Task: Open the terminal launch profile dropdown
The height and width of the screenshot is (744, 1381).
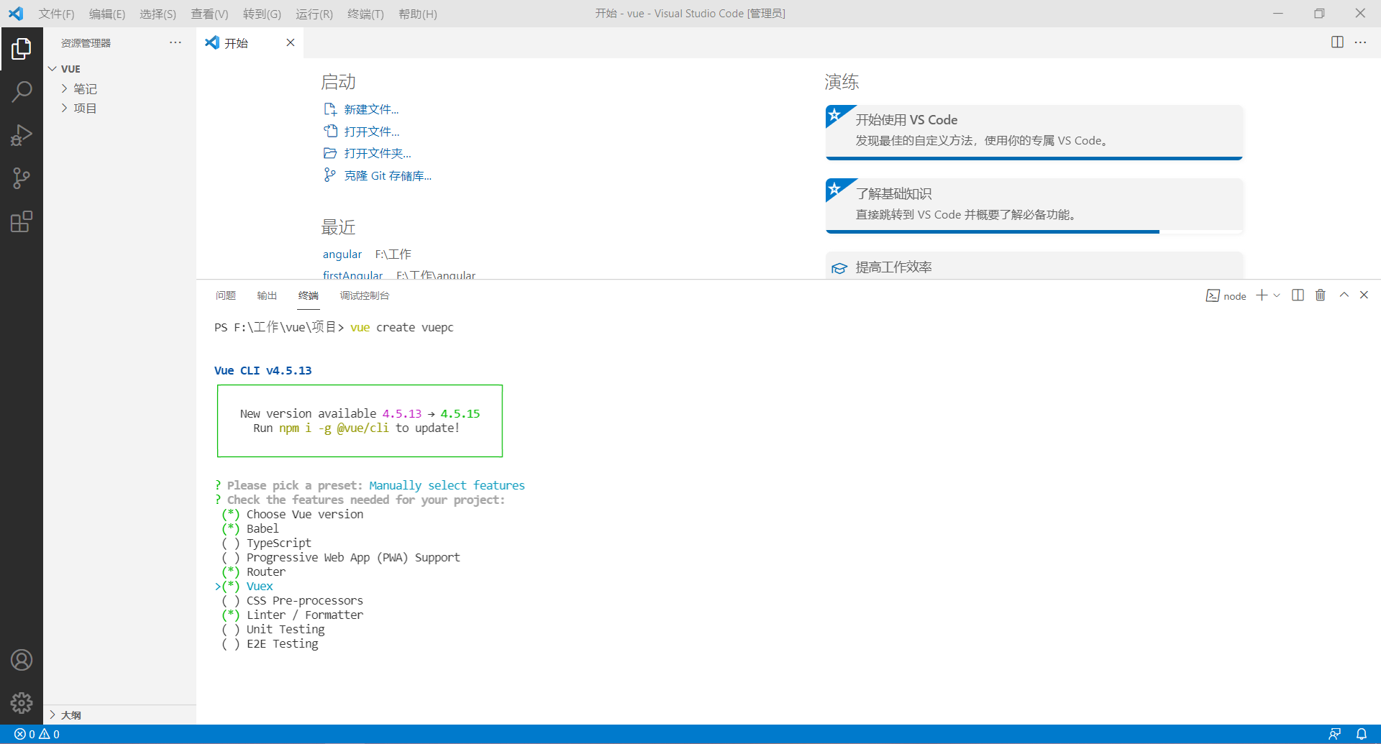Action: 1277,295
